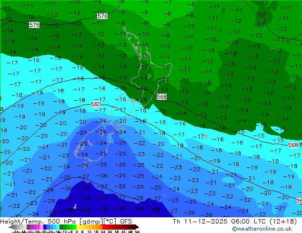Viewport: 302px width, 233px height.
Task: Open the weatheronline.co.uk copyright link
Action: tap(262, 229)
